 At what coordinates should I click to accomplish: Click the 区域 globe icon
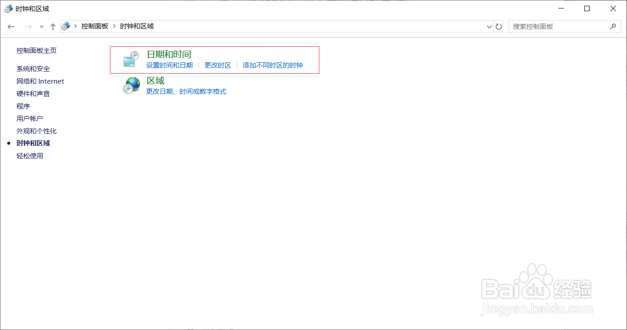point(131,85)
